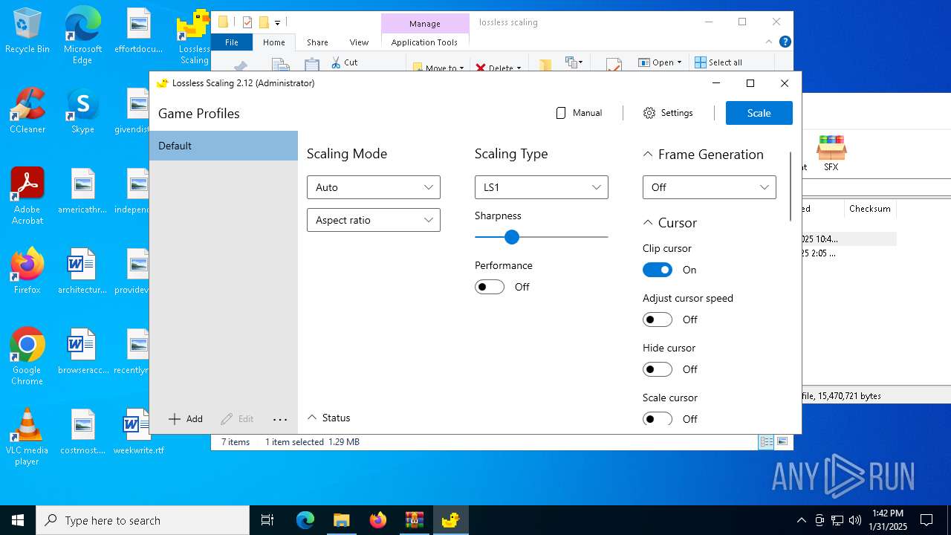Viewport: 951px width, 535px height.
Task: Open Microsoft Edge desktop shortcut
Action: point(82,36)
